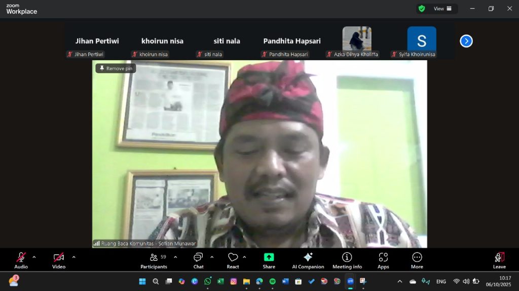Expand the arrow next to Participants

tap(175, 257)
